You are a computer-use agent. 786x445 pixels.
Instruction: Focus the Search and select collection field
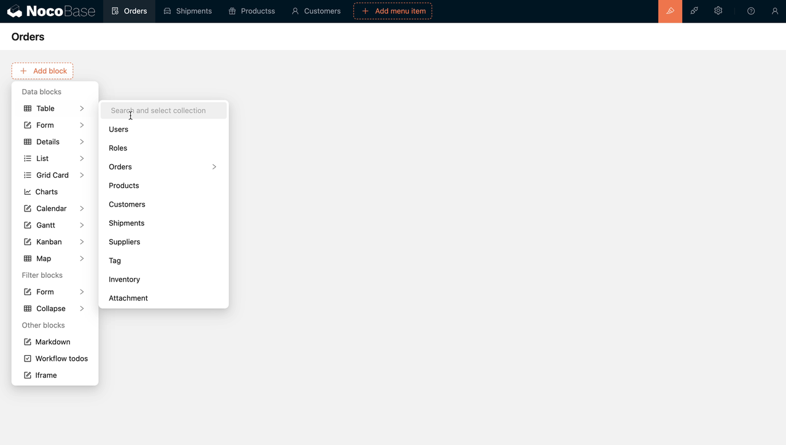[164, 111]
